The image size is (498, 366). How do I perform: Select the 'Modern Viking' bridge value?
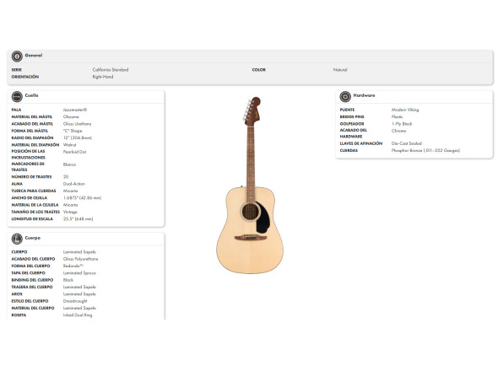[405, 110]
